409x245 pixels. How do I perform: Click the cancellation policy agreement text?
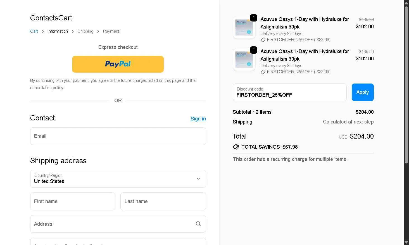113,84
